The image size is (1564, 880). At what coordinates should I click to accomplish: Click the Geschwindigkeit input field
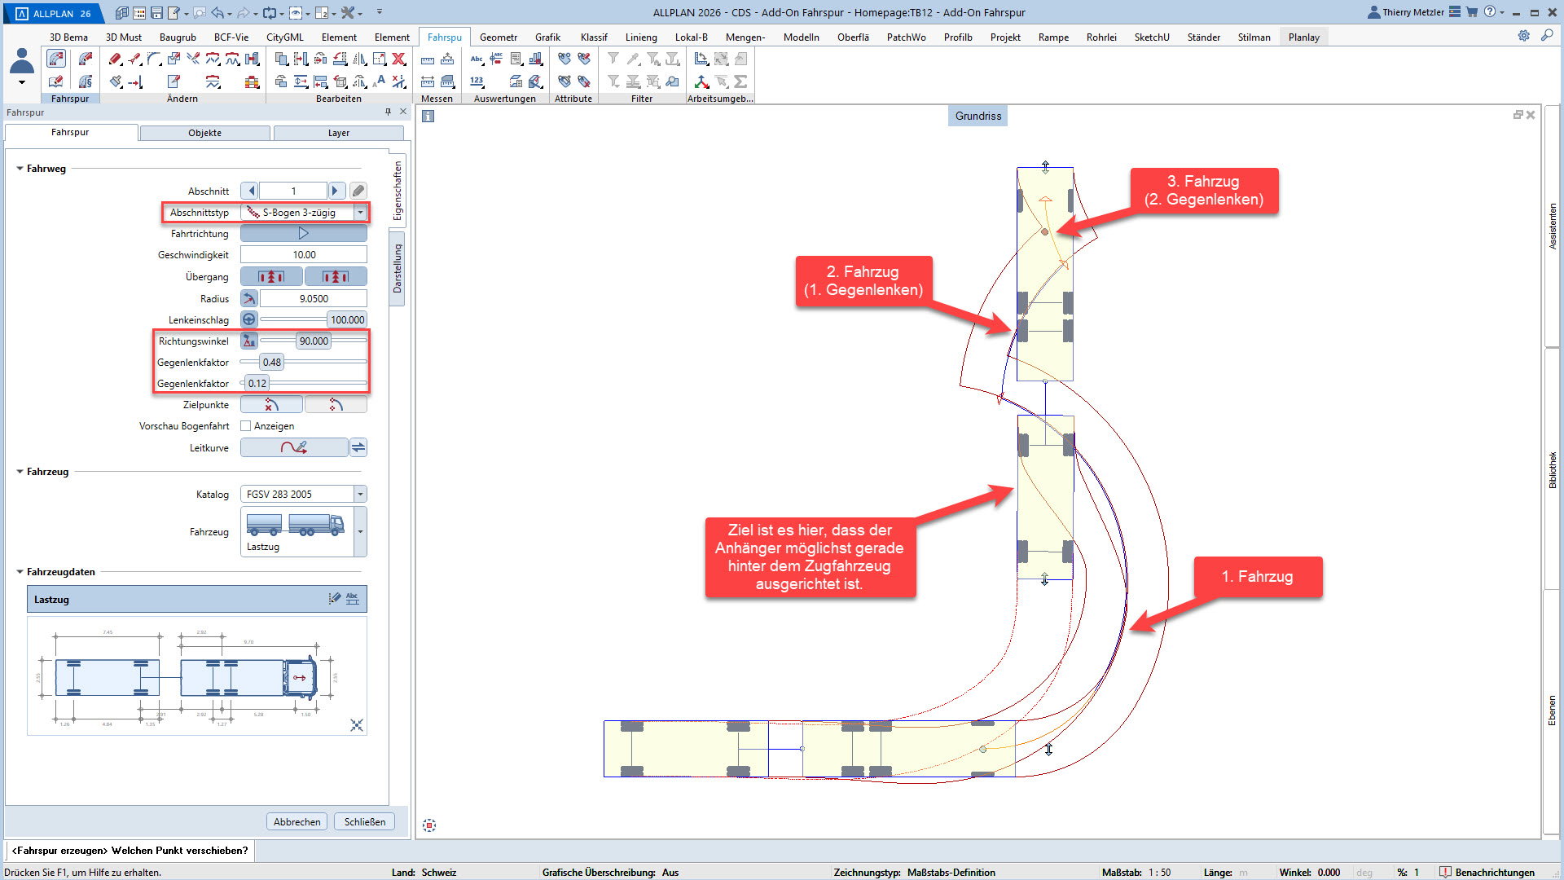click(x=303, y=255)
